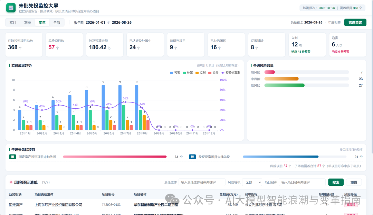Click the 搜索 button

pos(336,182)
